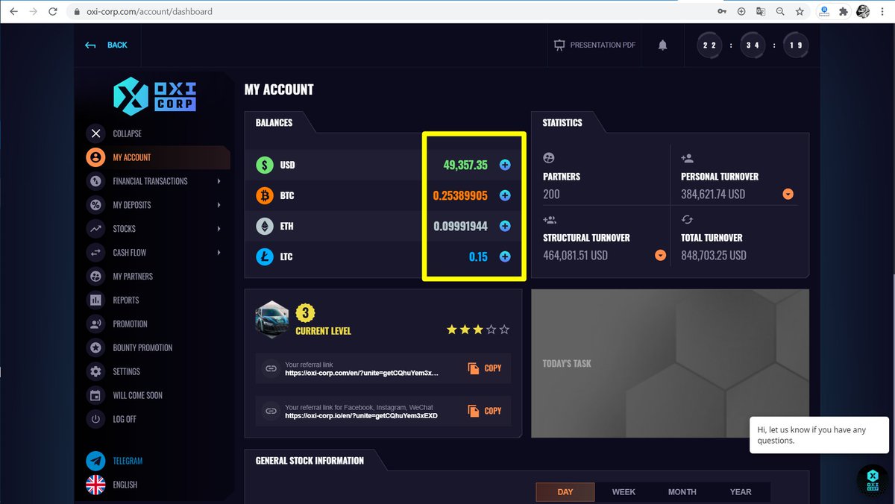Click the browser back arrow

[x=13, y=12]
